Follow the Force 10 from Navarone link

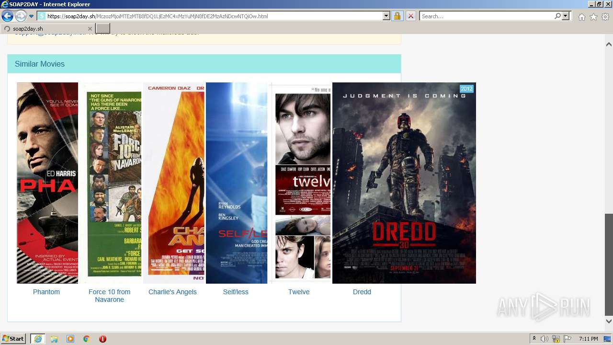(x=109, y=296)
